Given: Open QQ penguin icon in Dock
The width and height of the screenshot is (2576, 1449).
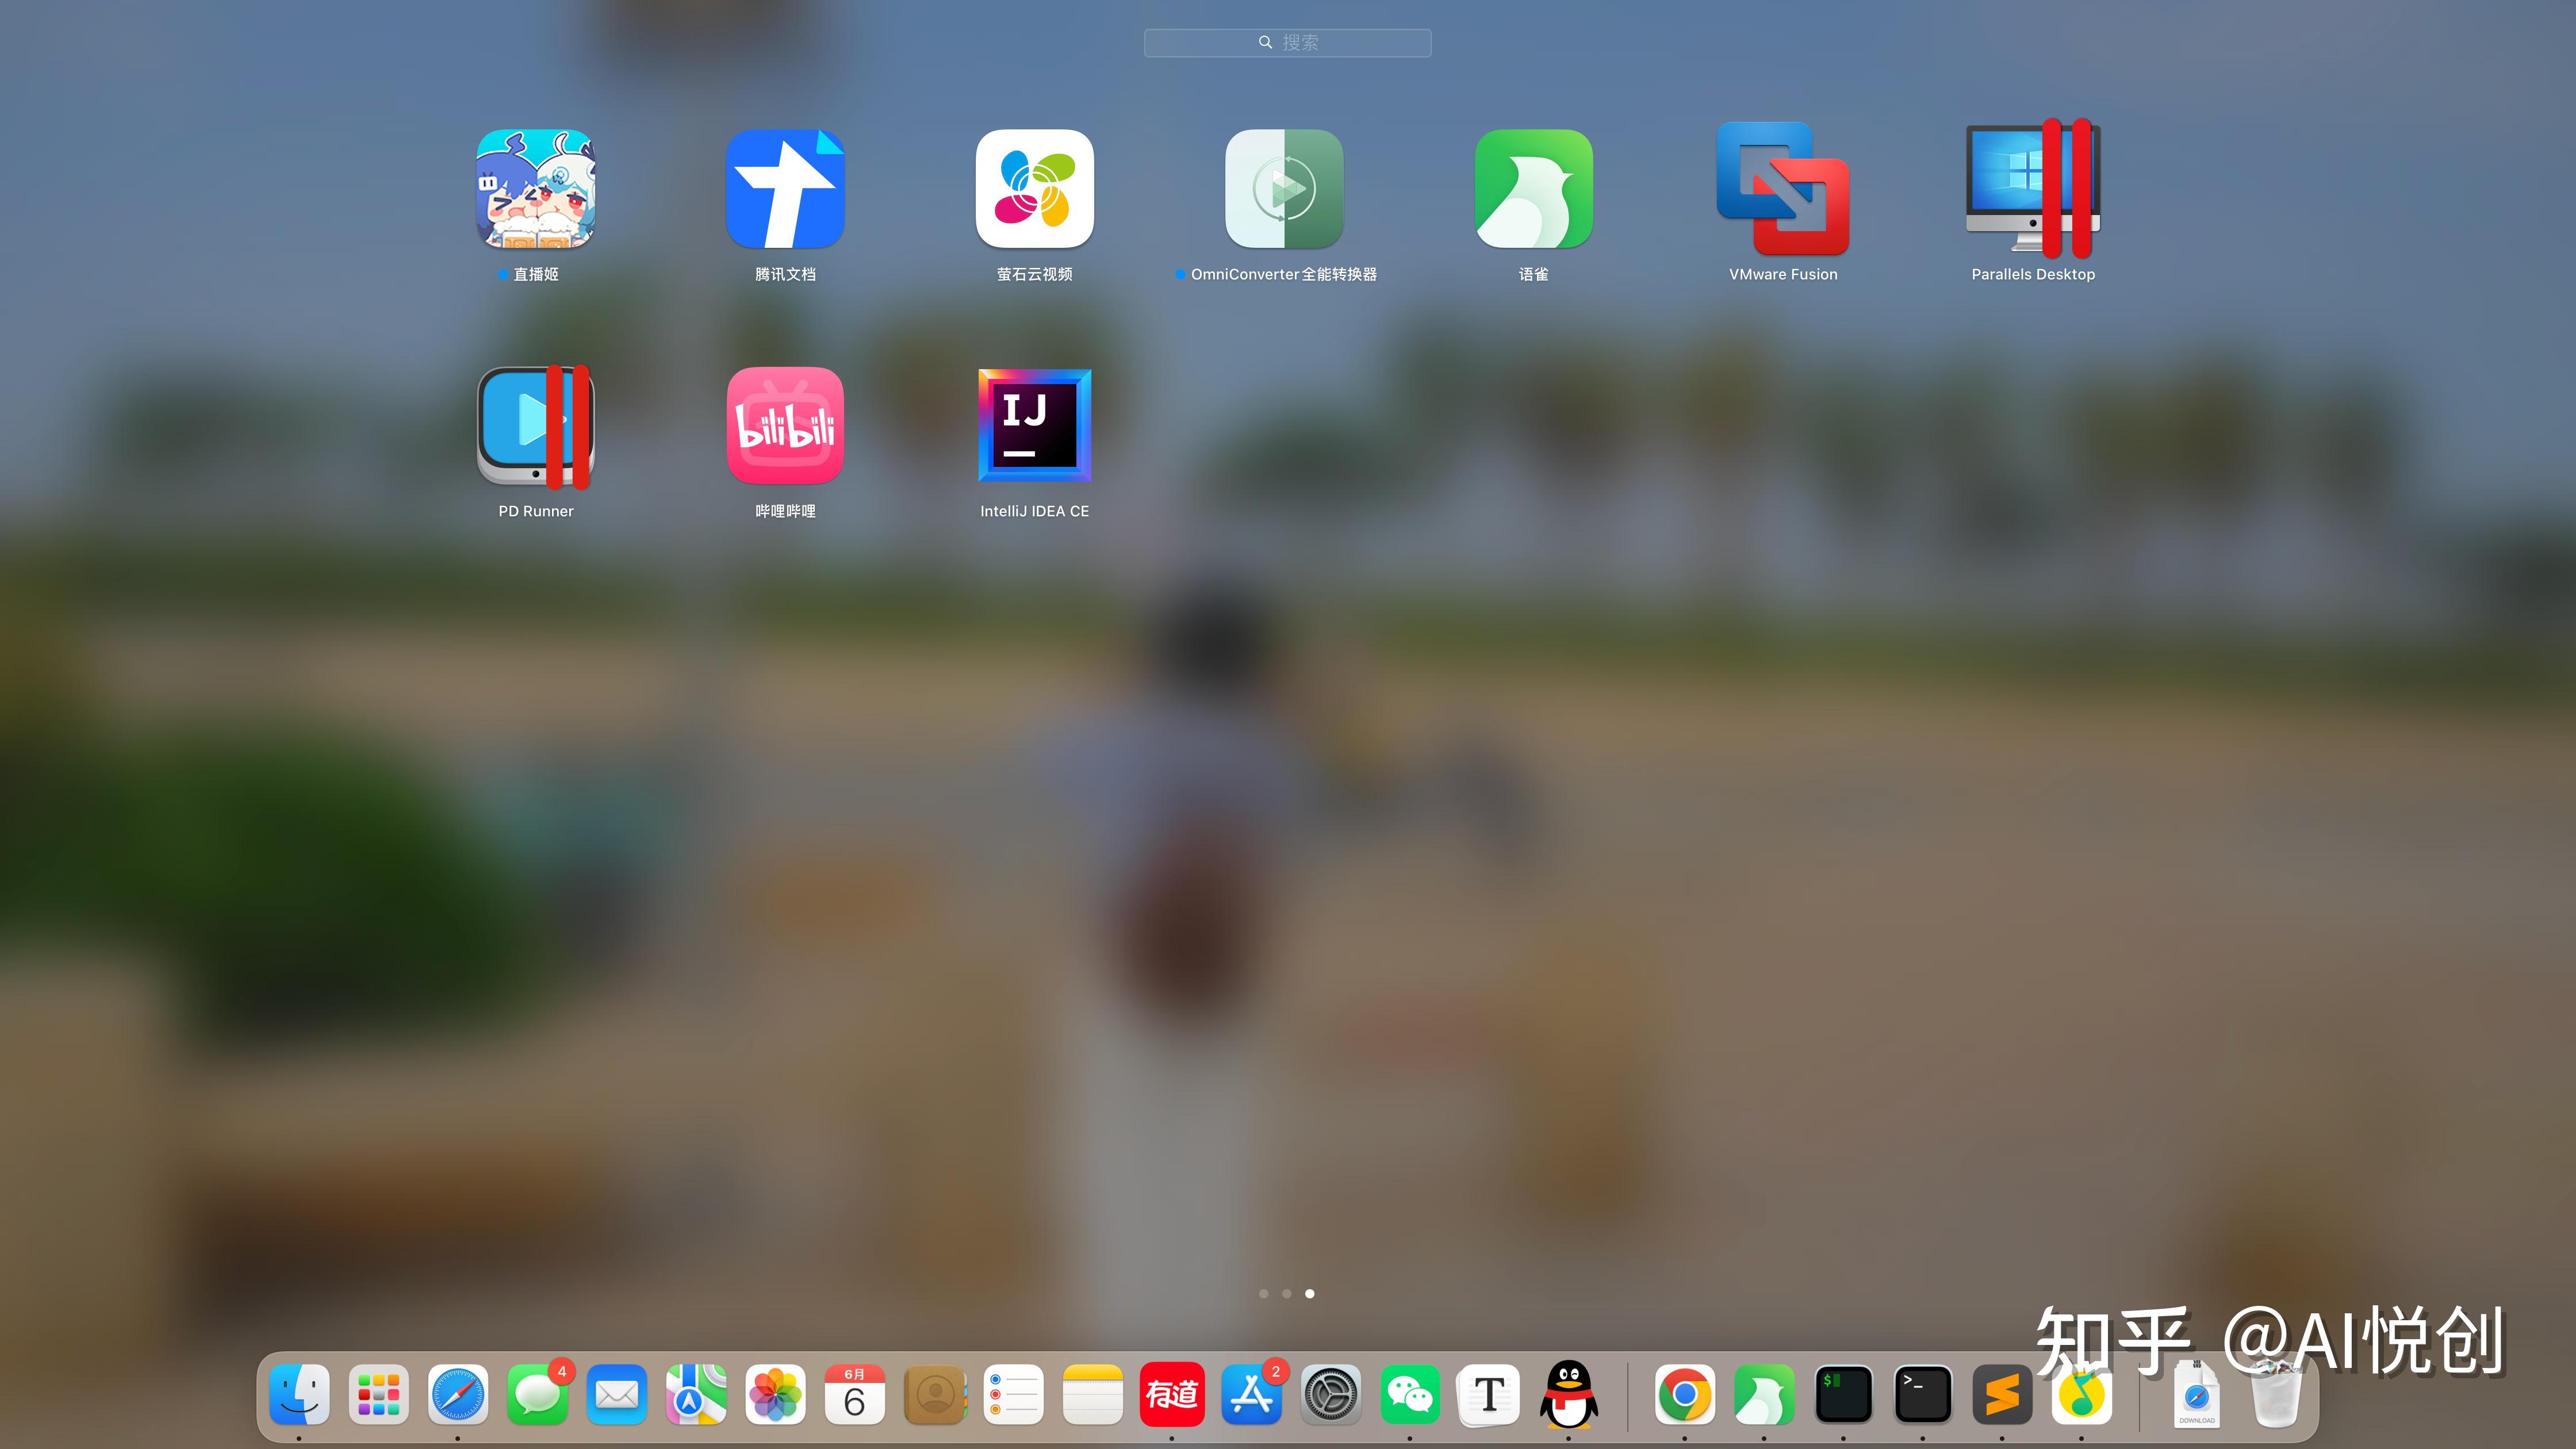Looking at the screenshot, I should [1569, 1394].
